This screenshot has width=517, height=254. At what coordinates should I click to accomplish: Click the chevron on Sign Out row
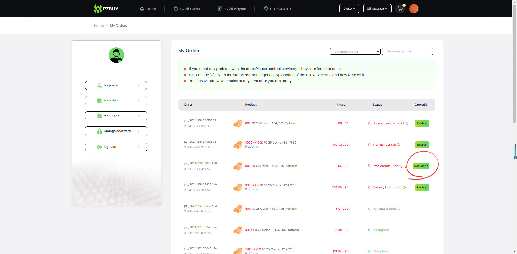click(139, 147)
